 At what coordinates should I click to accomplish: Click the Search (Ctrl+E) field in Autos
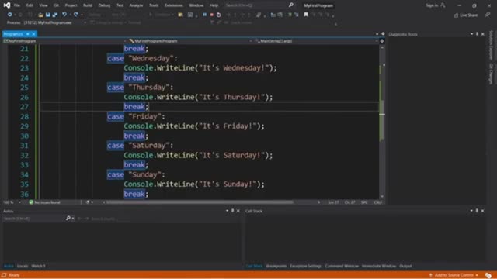pyautogui.click(x=34, y=219)
